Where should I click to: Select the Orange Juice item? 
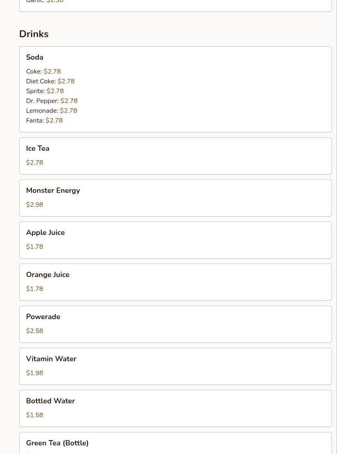click(48, 275)
